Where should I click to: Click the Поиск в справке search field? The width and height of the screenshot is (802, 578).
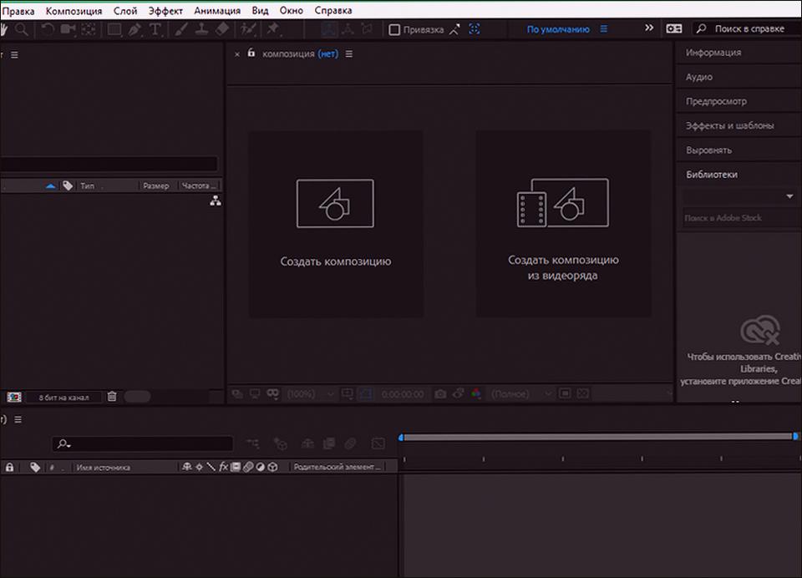tap(747, 28)
